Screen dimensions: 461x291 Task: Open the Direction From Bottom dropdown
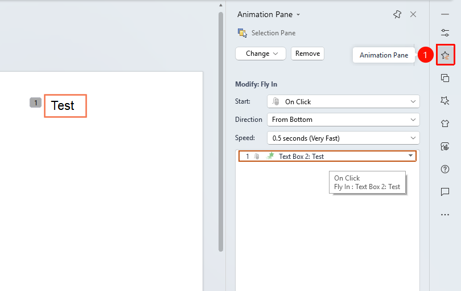[343, 120]
